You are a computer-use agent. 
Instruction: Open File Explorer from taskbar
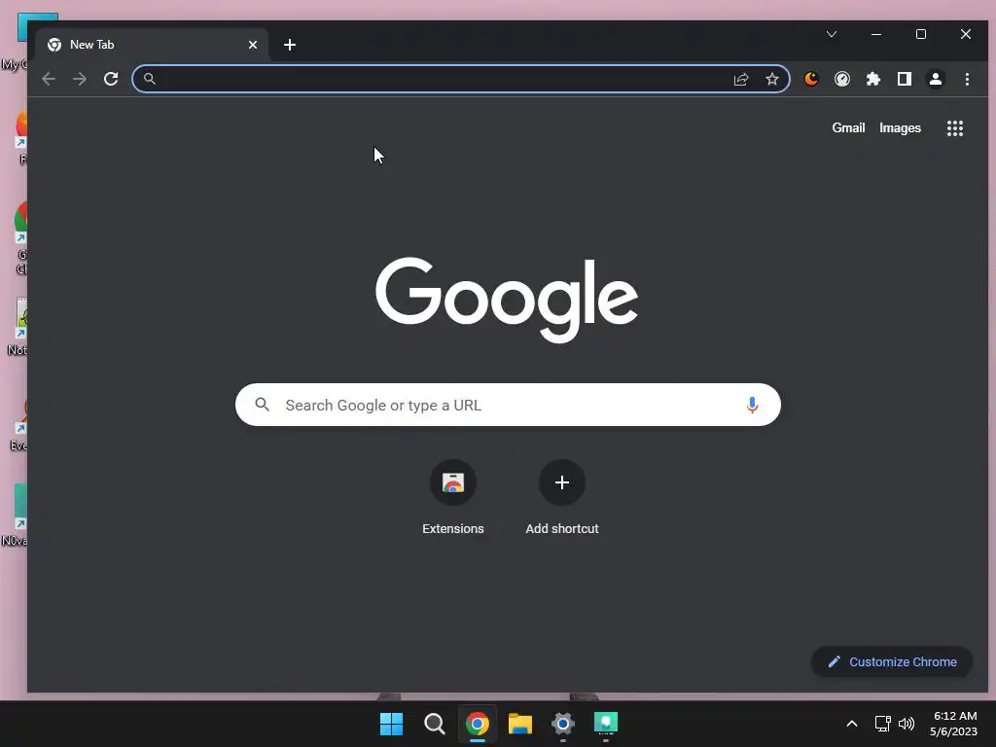coord(520,724)
